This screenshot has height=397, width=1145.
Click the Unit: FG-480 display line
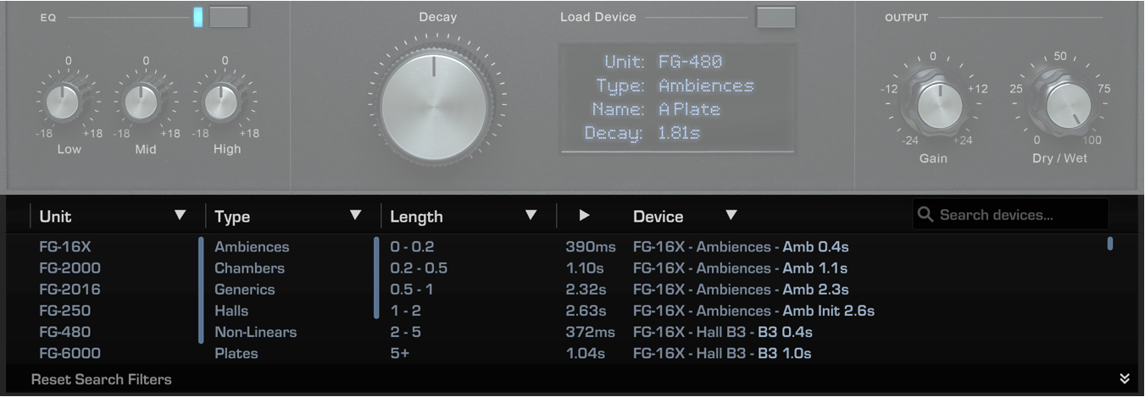(664, 62)
